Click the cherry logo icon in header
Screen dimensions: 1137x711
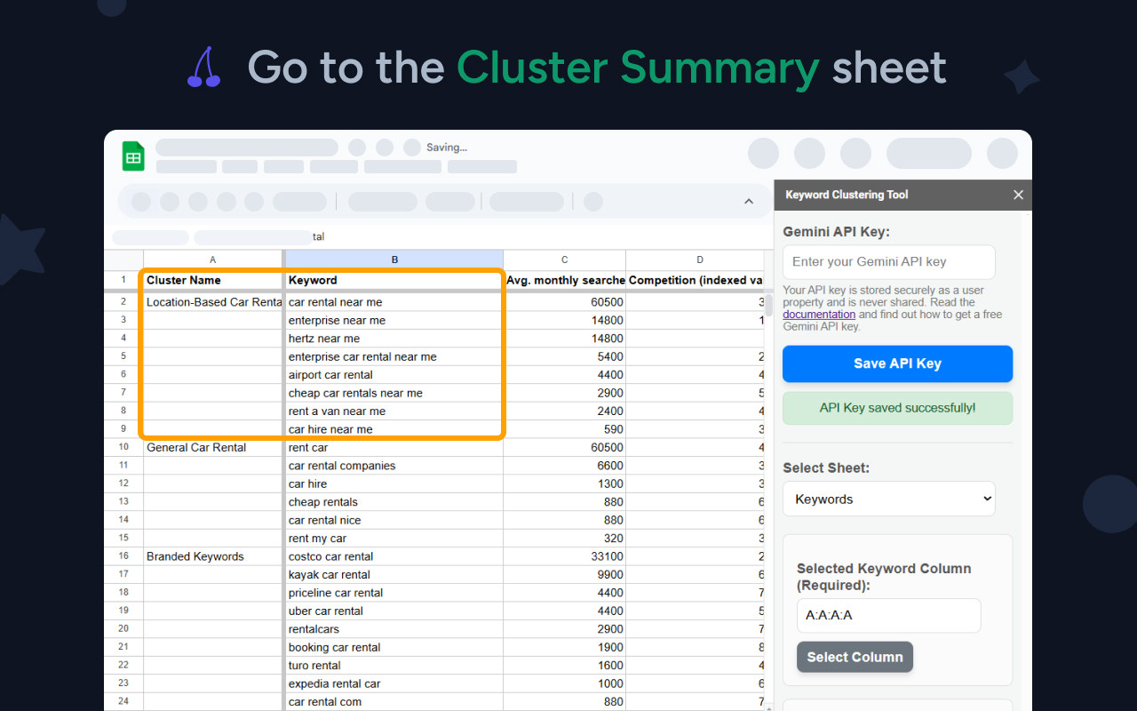[203, 68]
